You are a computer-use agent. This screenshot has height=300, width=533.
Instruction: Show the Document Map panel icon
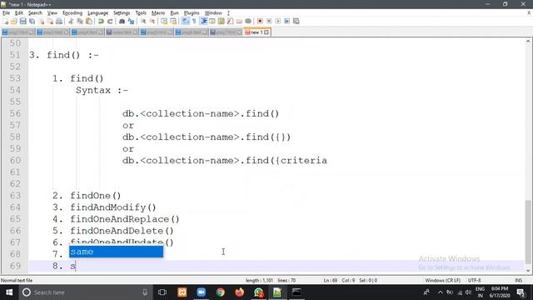point(222,21)
